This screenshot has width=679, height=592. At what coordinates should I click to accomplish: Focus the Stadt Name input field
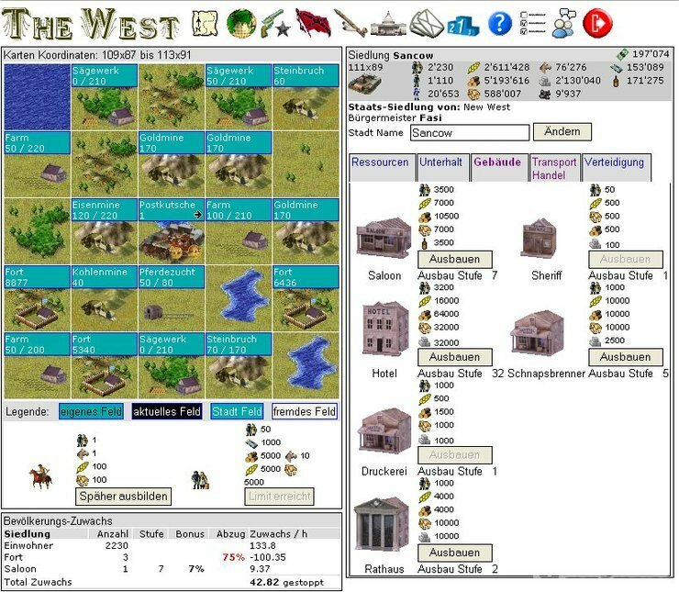click(x=470, y=132)
